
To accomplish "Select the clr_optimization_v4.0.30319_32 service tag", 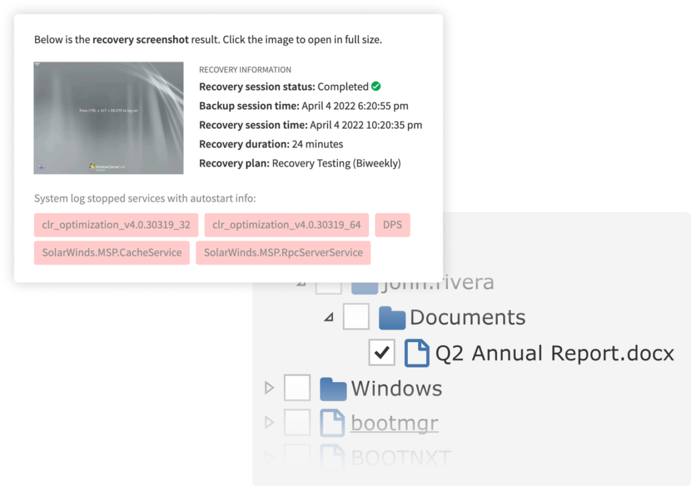I will pos(116,225).
